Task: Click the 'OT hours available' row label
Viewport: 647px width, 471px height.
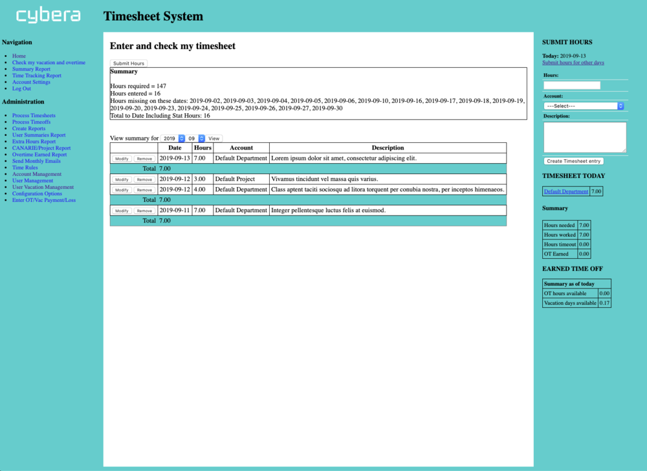Action: 565,294
